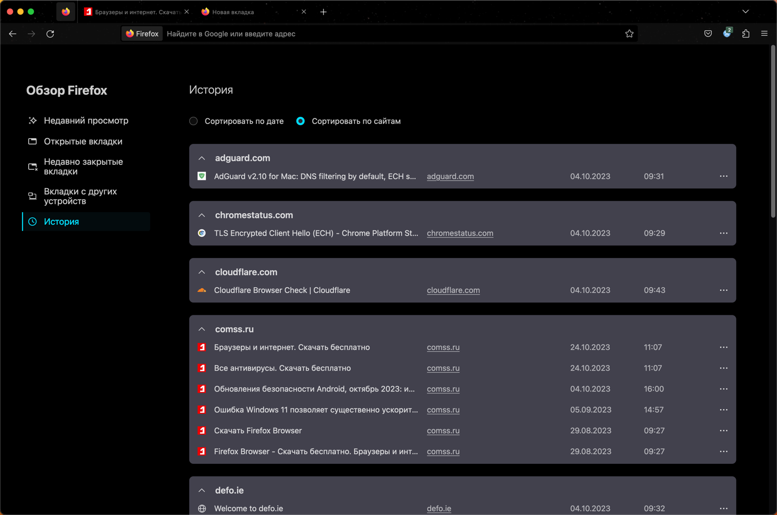Open "Недавно закрытые вкладки" in the sidebar
This screenshot has height=515, width=777.
tap(83, 166)
